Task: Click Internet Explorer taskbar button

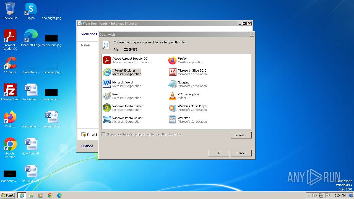Action: coord(22,195)
